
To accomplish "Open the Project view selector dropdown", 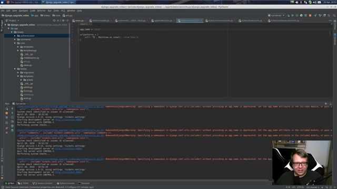I will [x=13, y=20].
